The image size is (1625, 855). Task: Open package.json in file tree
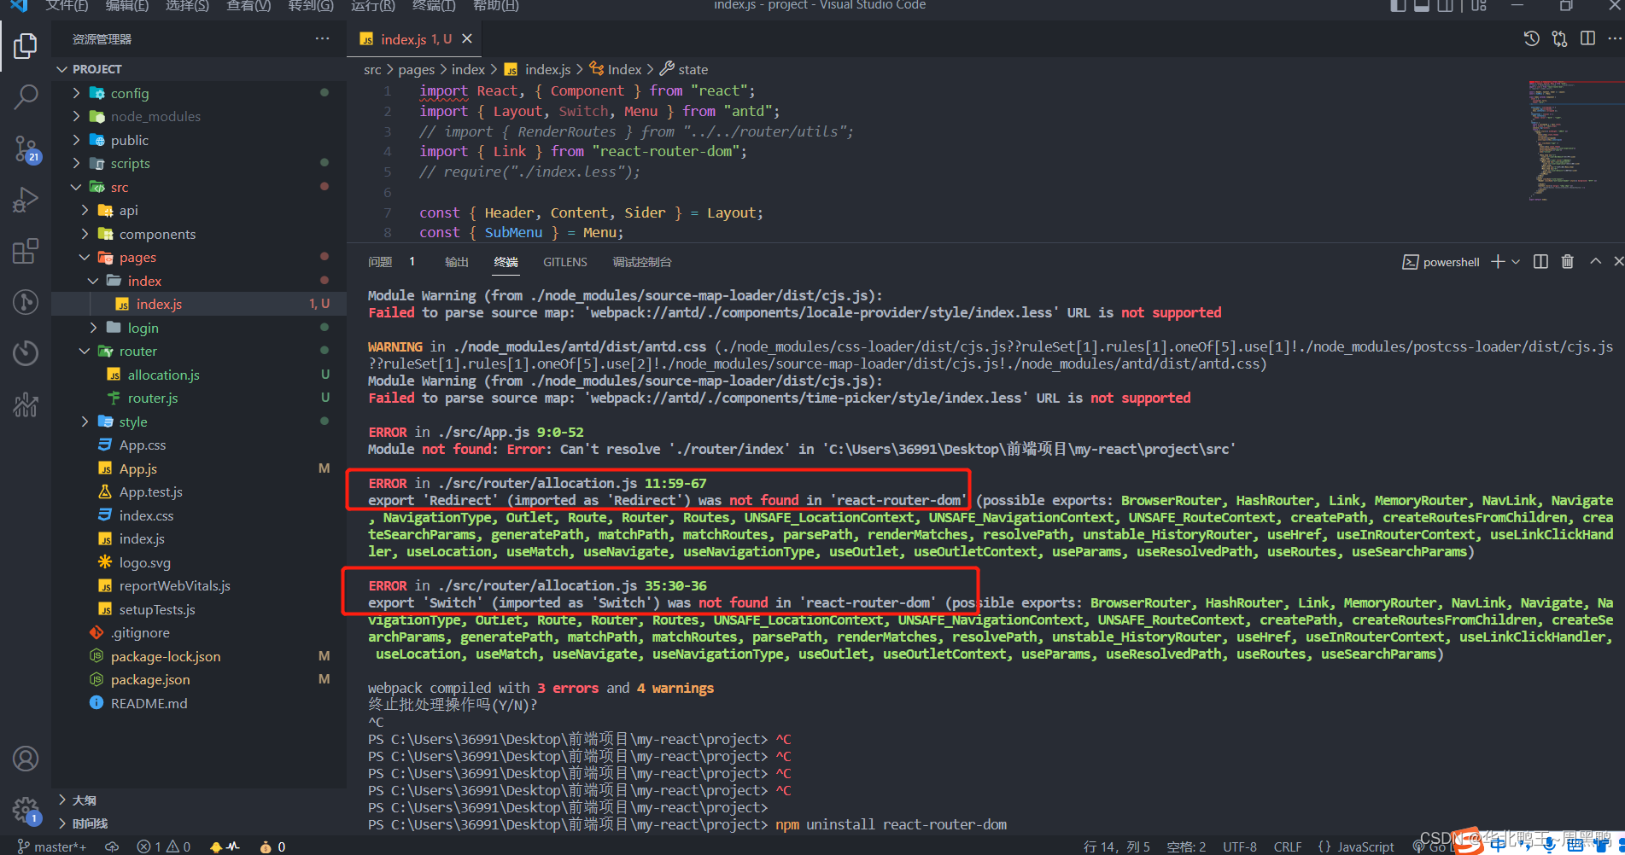(x=198, y=679)
